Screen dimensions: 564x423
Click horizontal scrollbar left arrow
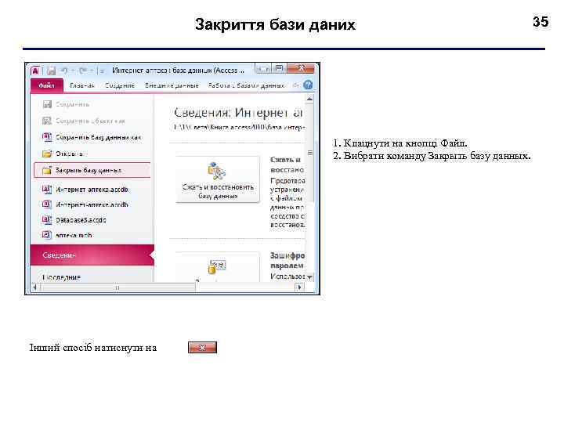pyautogui.click(x=35, y=287)
